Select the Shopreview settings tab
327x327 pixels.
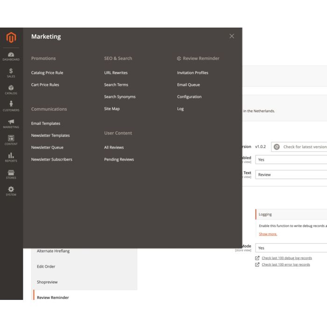[x=47, y=282]
